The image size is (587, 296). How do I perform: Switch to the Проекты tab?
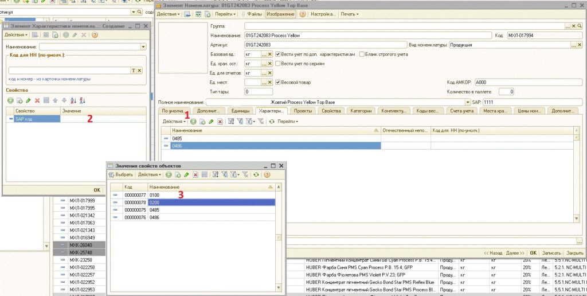point(303,111)
